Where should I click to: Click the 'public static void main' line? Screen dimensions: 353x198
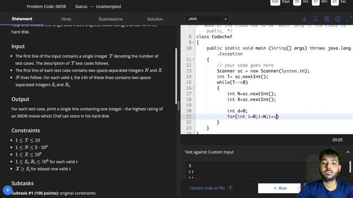click(x=279, y=48)
